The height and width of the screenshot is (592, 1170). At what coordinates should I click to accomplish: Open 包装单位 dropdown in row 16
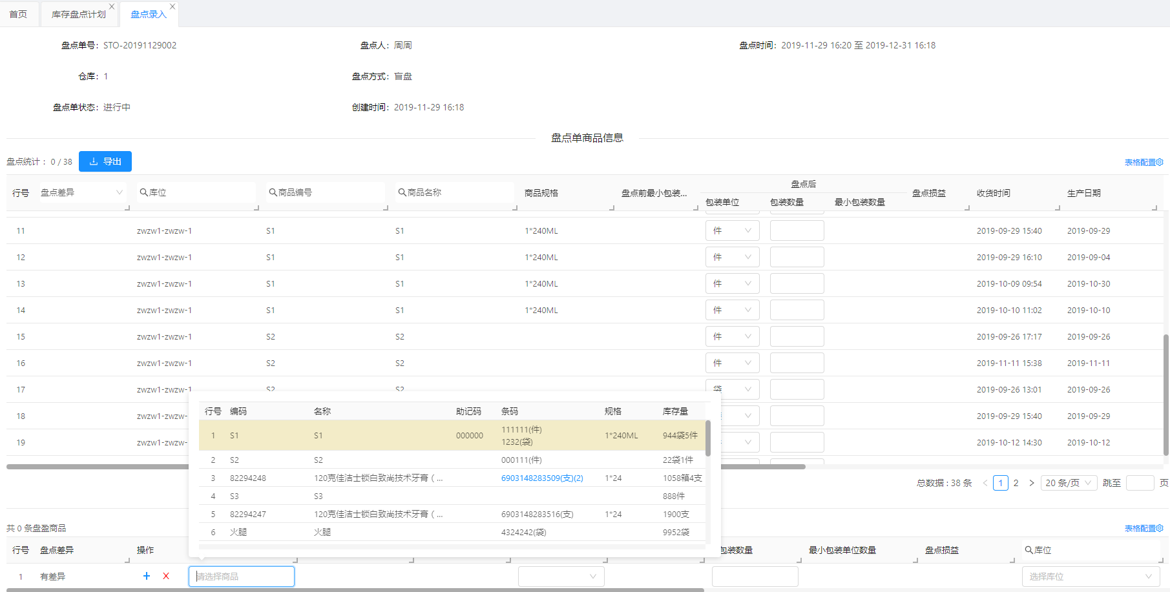733,363
